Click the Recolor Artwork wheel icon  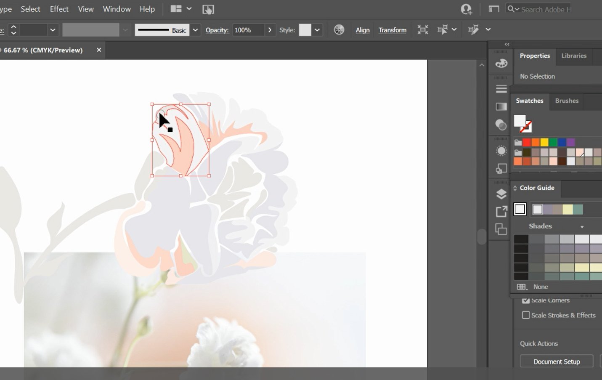click(339, 30)
